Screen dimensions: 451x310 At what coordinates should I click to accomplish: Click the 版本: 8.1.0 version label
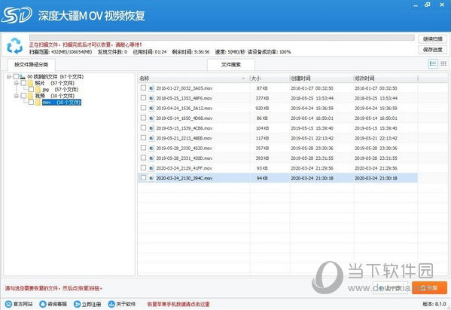pos(434,304)
